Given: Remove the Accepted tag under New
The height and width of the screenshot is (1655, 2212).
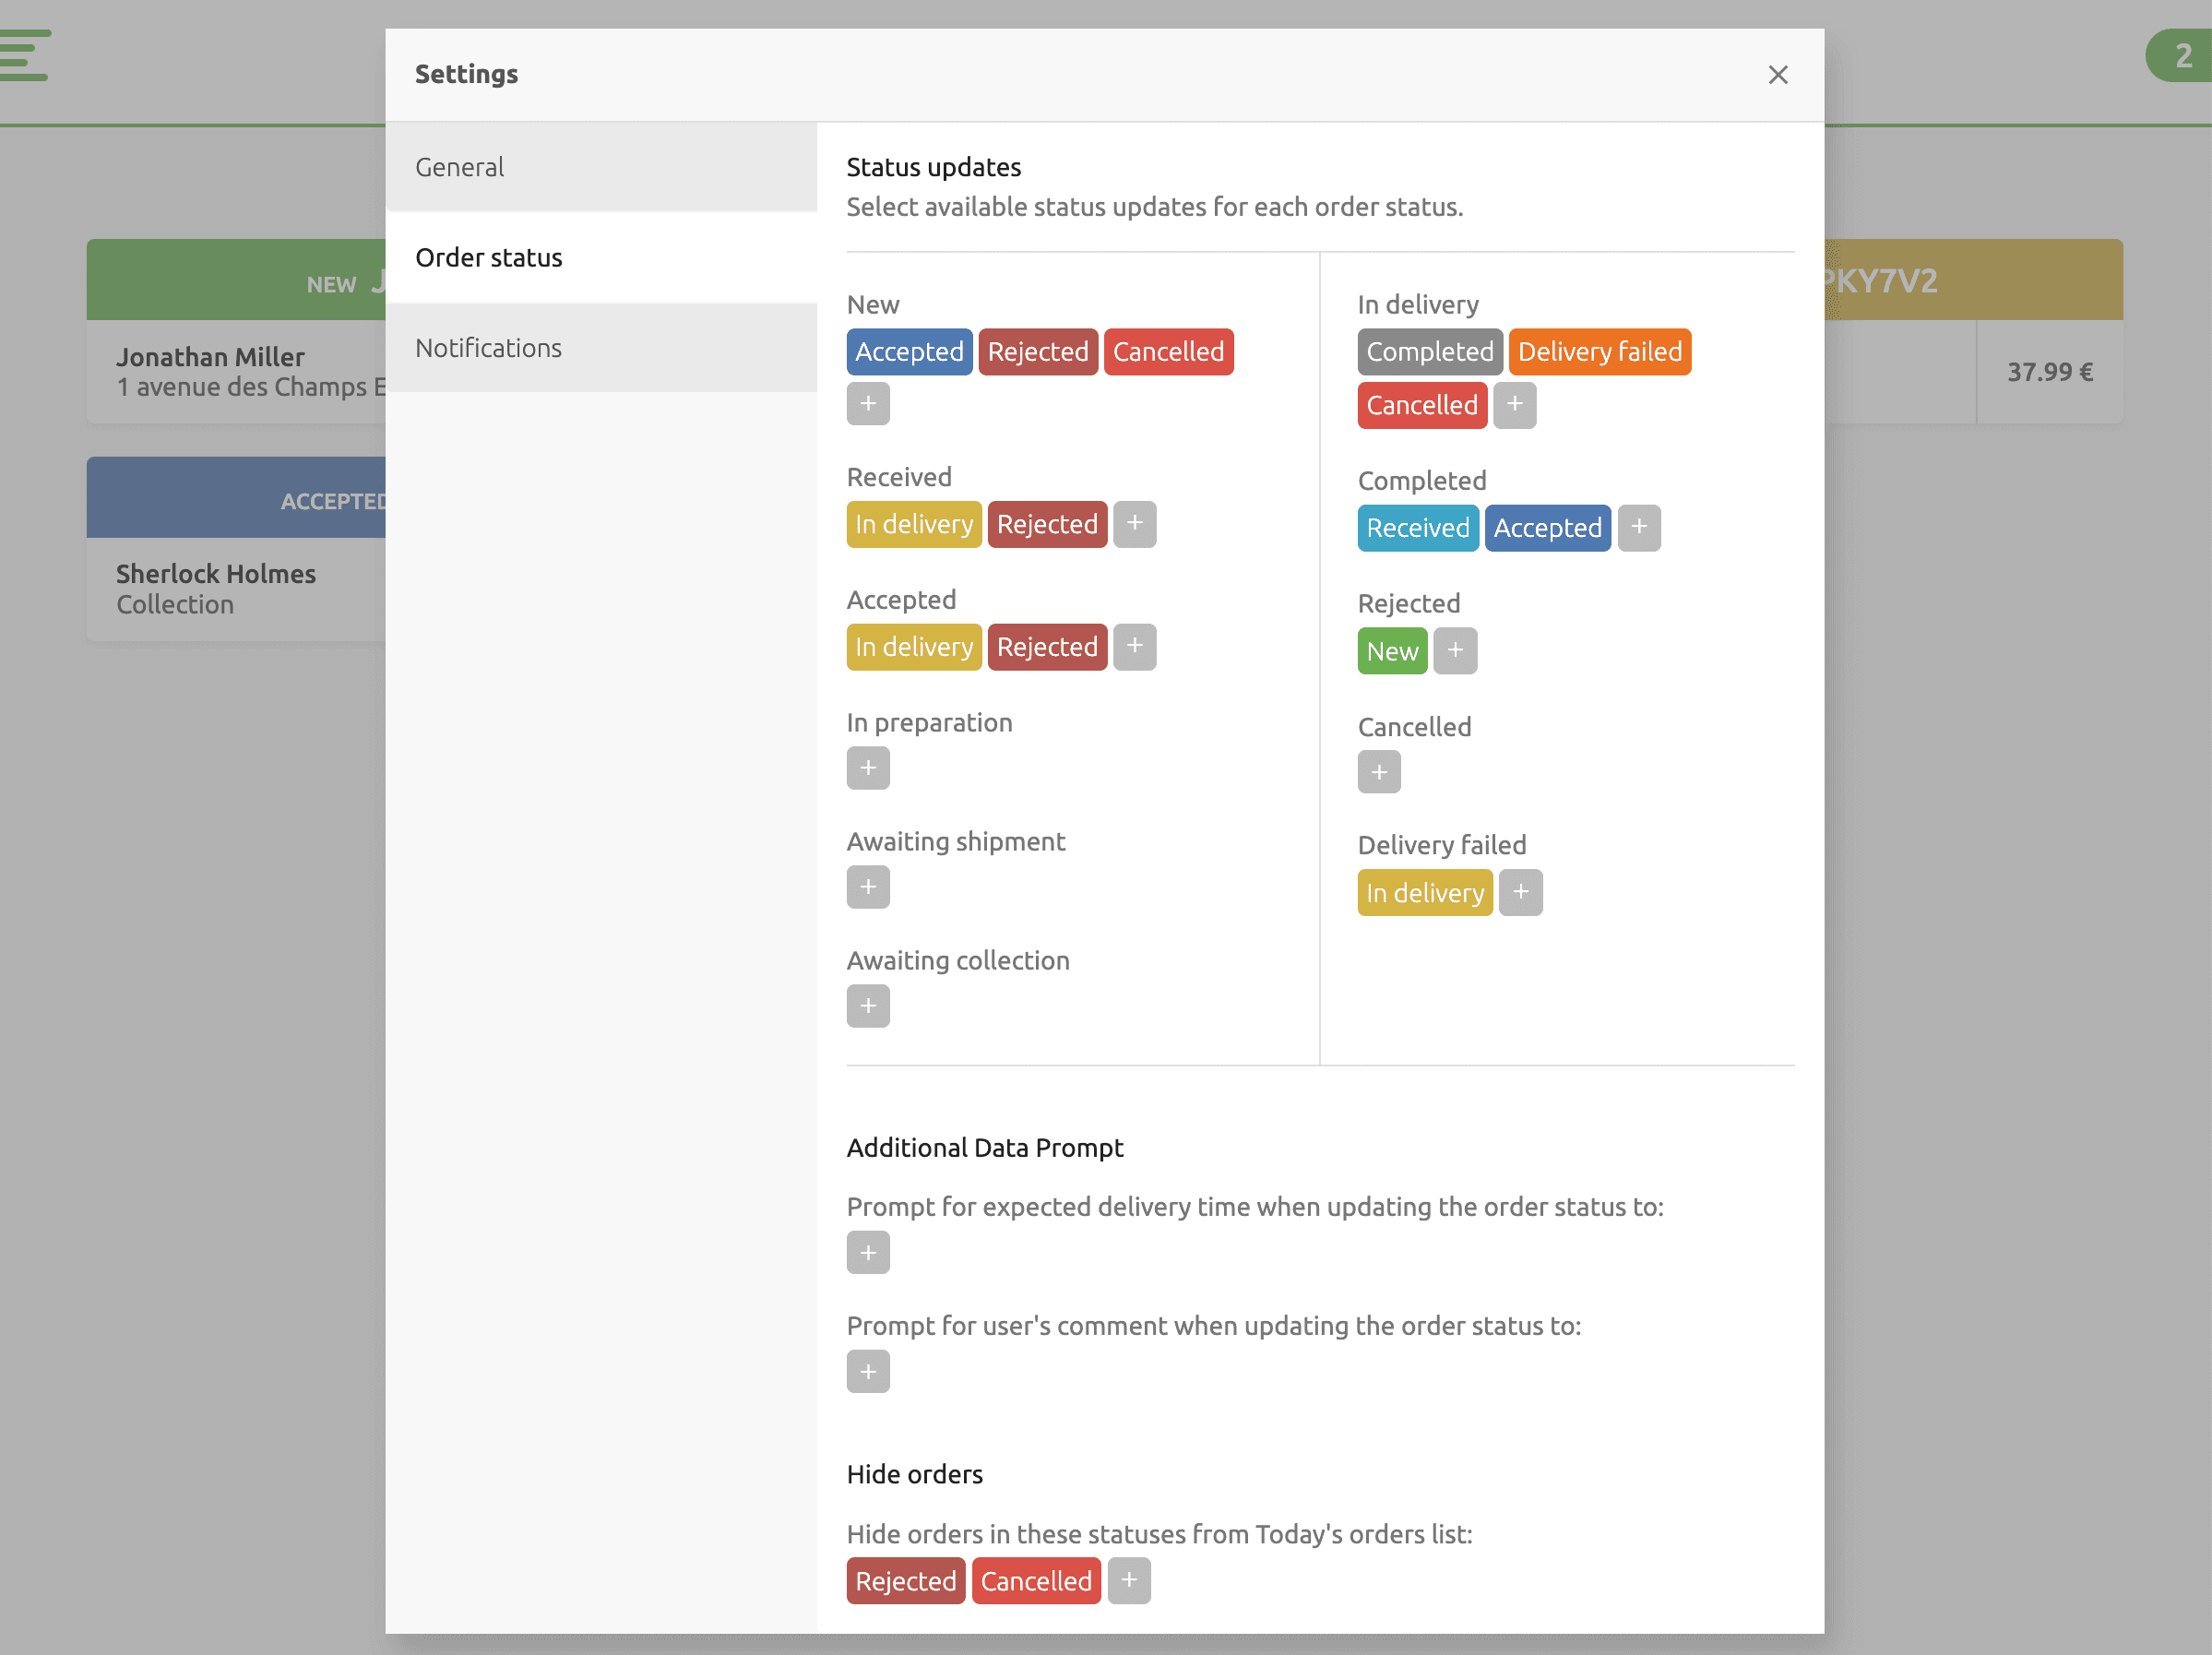Looking at the screenshot, I should coord(908,352).
